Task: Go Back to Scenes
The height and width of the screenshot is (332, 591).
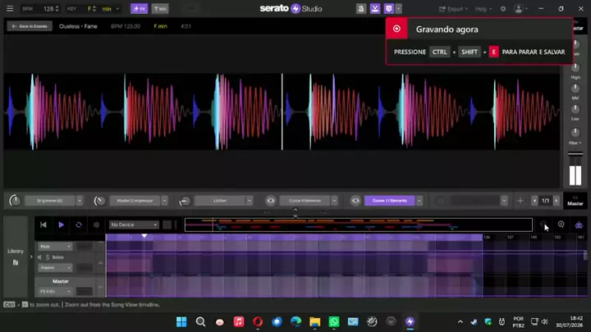Action: (30, 26)
